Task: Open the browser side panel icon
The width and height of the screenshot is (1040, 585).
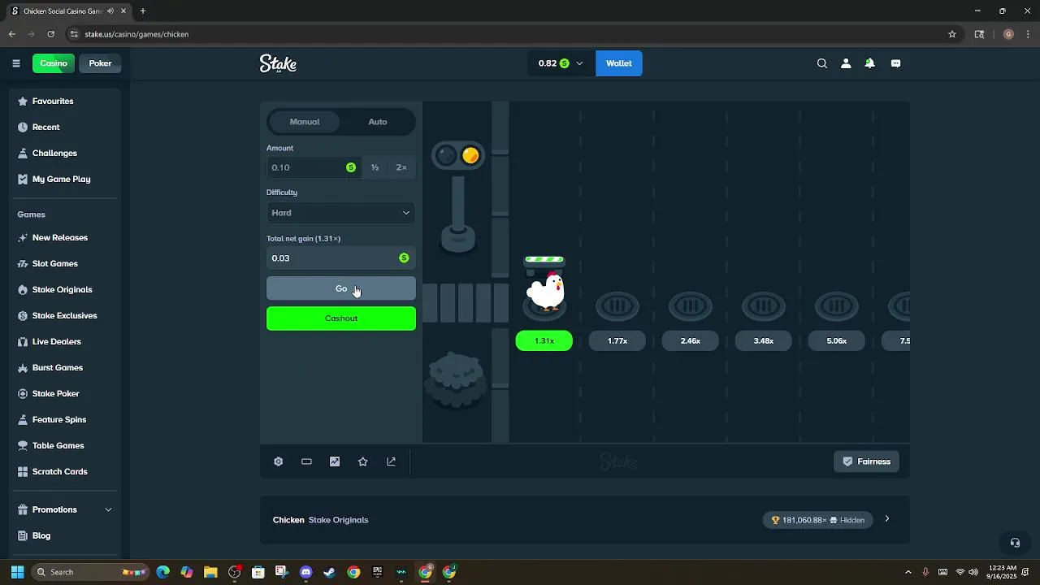Action: (x=979, y=34)
